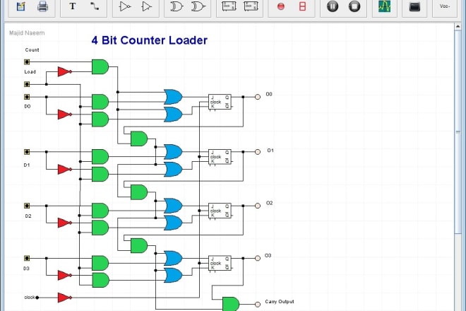Select the red inverter on the Load line

(64, 71)
